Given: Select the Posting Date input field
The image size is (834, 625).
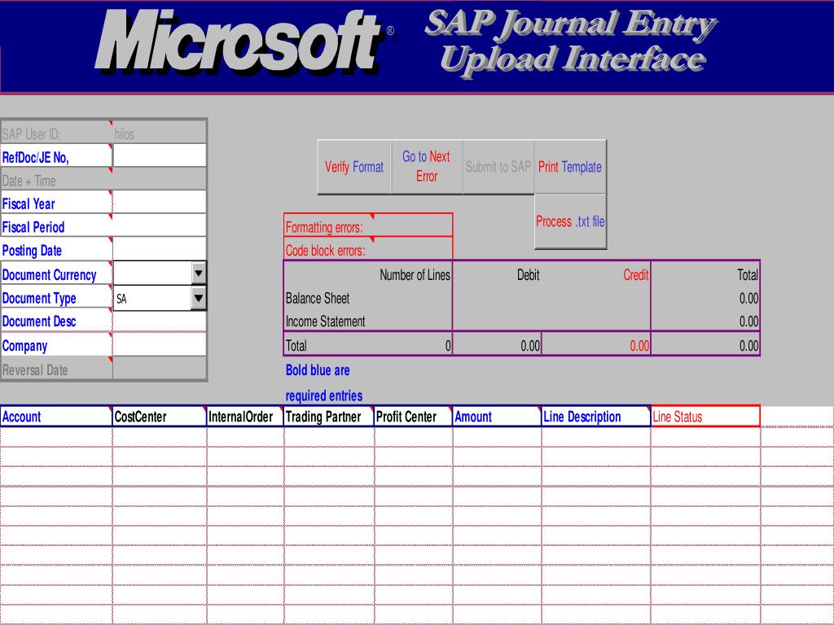Looking at the screenshot, I should (160, 249).
